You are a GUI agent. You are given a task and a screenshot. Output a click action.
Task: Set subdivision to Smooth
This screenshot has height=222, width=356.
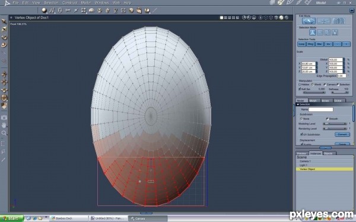(x=327, y=119)
